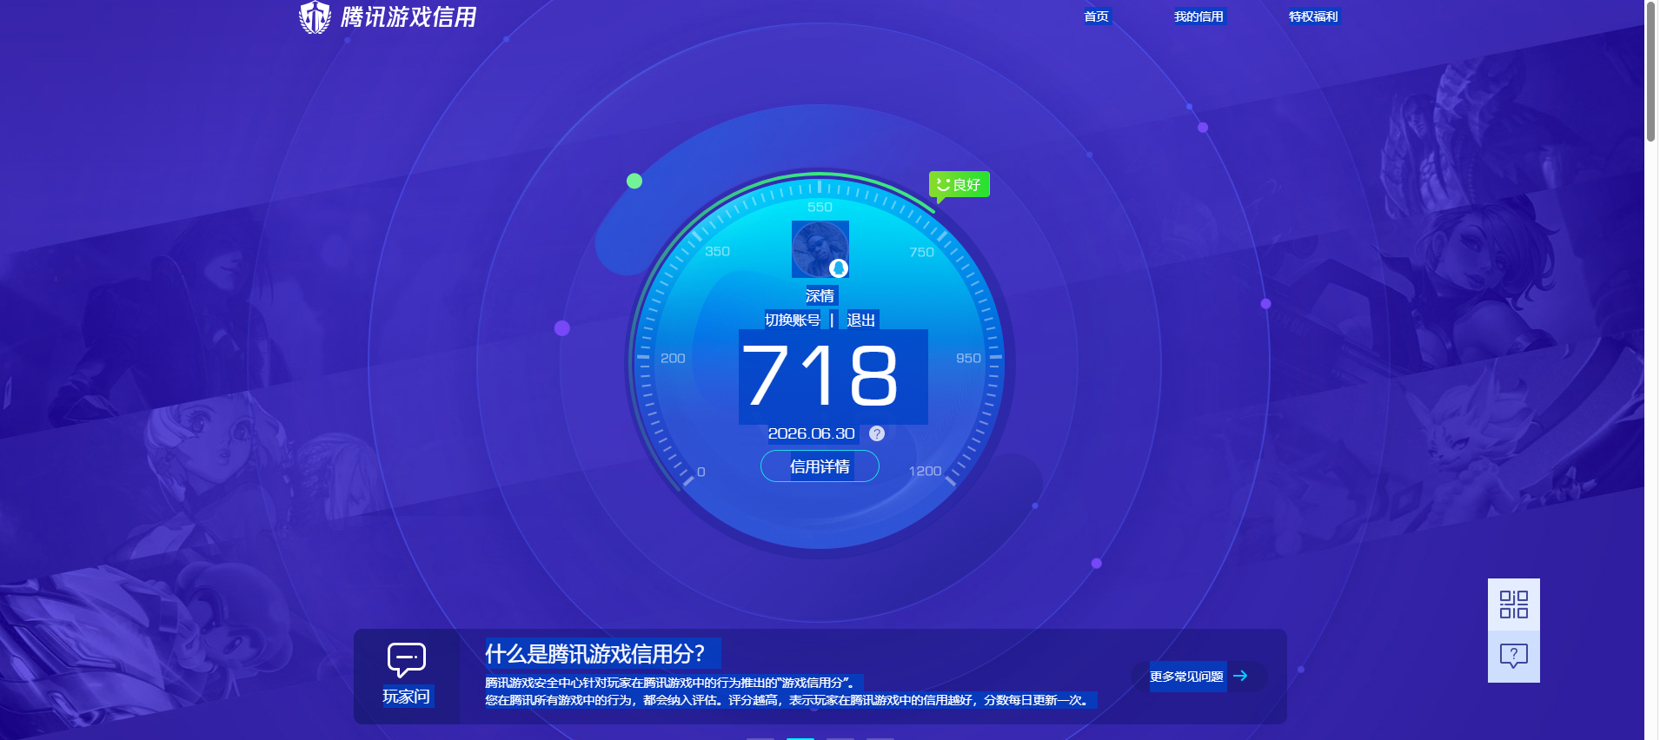Click the user avatar picture
The width and height of the screenshot is (1660, 740).
click(820, 249)
